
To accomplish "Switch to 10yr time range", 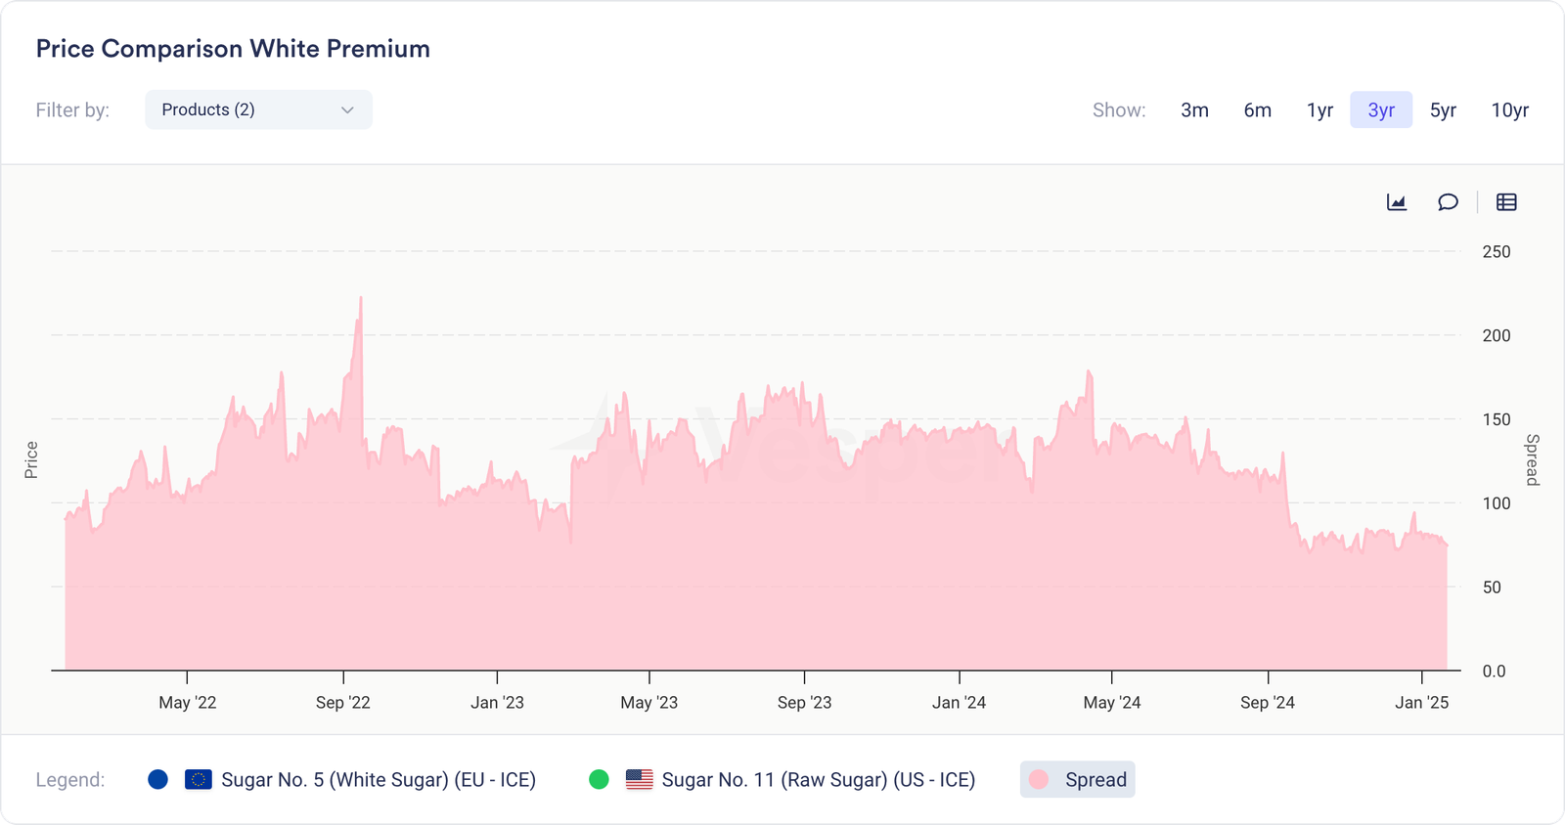I will coord(1509,110).
